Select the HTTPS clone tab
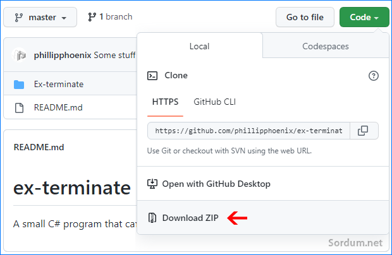The width and height of the screenshot is (392, 255). tap(165, 102)
